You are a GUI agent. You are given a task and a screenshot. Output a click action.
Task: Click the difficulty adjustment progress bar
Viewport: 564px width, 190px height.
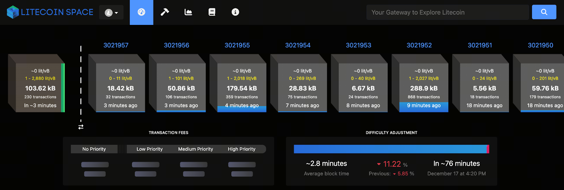391,149
